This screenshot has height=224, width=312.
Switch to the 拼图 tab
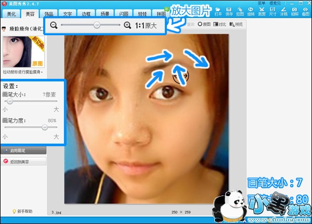click(161, 13)
